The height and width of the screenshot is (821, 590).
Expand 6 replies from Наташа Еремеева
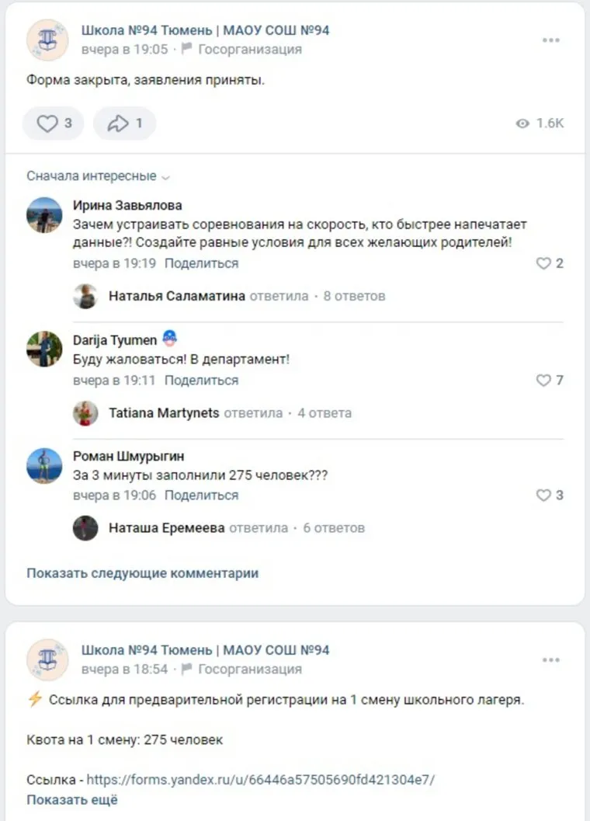pos(333,528)
